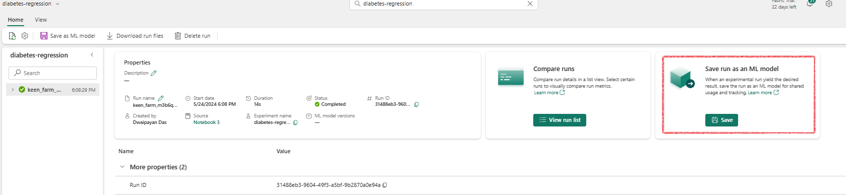Image resolution: width=846 pixels, height=195 pixels.
Task: Expand the keen_farm run tree item
Action: tap(13, 90)
